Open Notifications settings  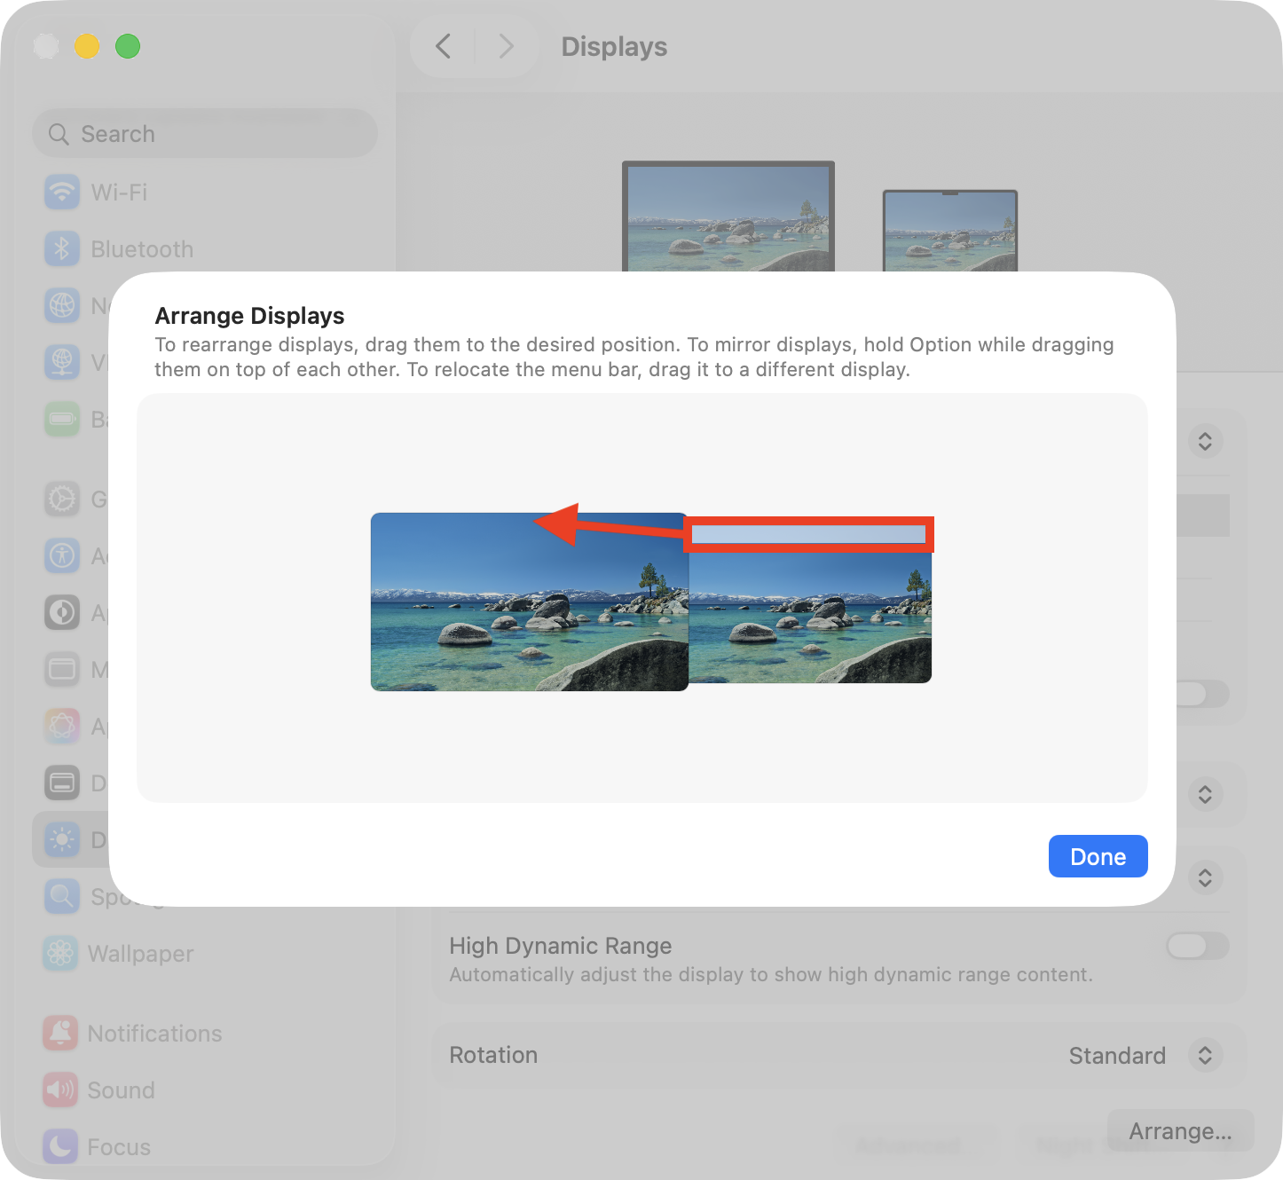click(x=60, y=1033)
